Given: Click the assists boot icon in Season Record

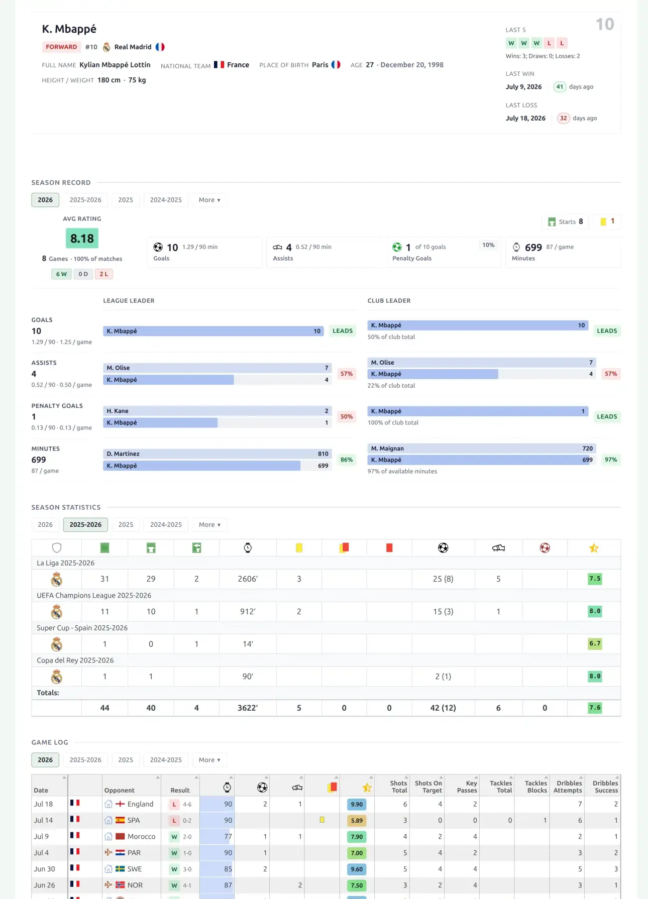Looking at the screenshot, I should coord(277,247).
